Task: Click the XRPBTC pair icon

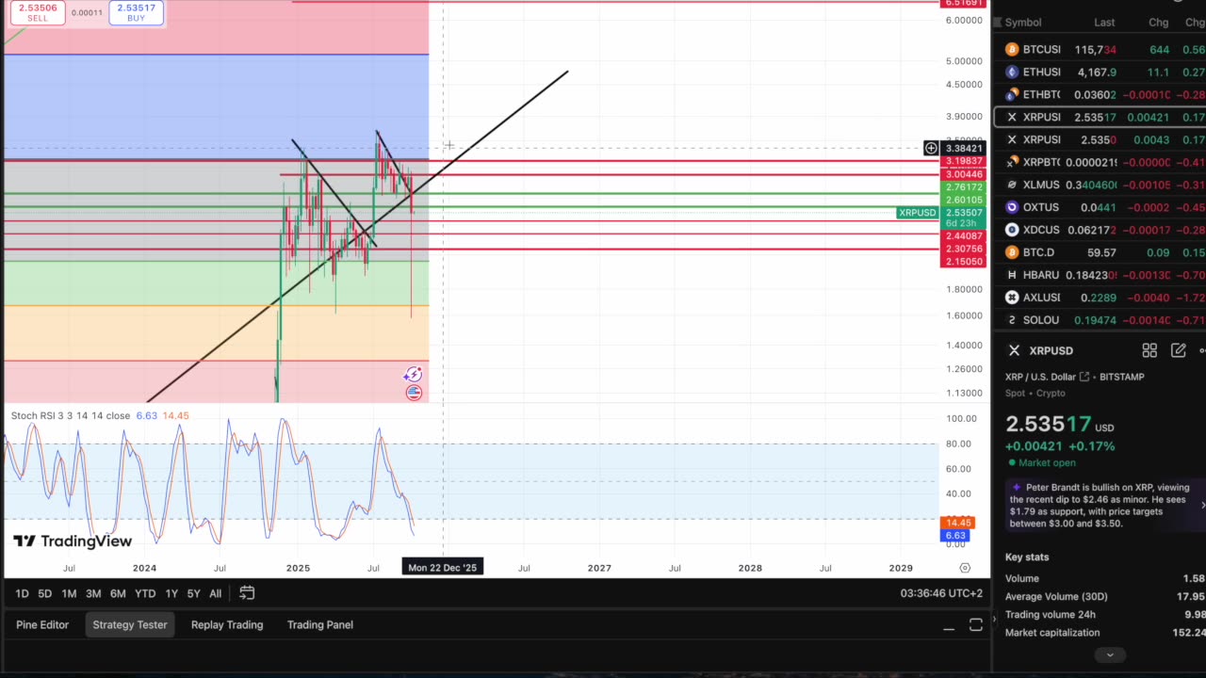Action: click(1012, 162)
